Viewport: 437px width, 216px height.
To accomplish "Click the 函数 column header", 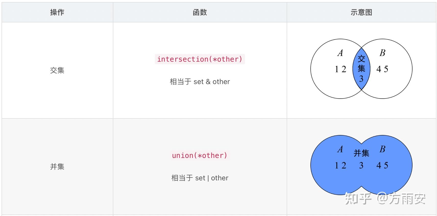I will pos(200,12).
